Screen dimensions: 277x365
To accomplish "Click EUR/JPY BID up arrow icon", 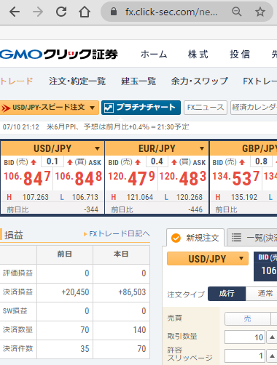I will pyautogui.click(x=138, y=162).
